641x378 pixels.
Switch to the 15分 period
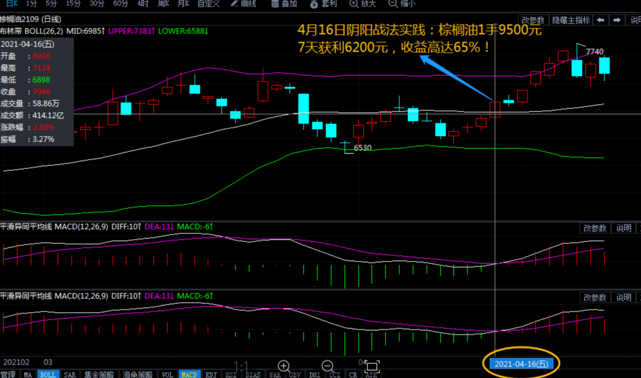(73, 4)
